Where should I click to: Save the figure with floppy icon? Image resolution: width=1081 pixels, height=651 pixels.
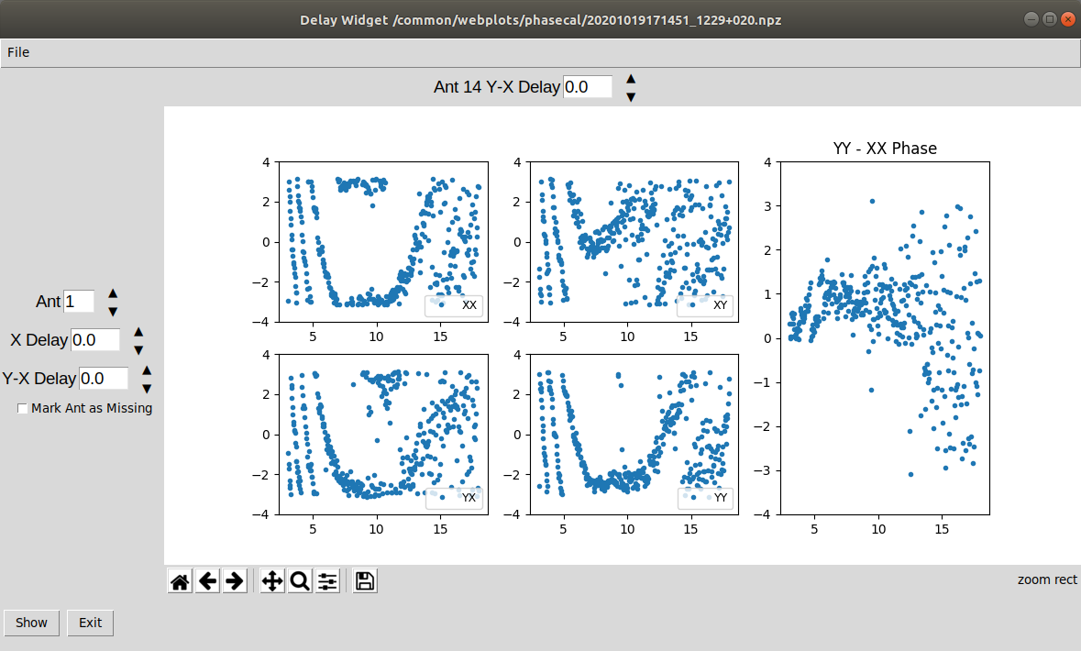(x=365, y=581)
